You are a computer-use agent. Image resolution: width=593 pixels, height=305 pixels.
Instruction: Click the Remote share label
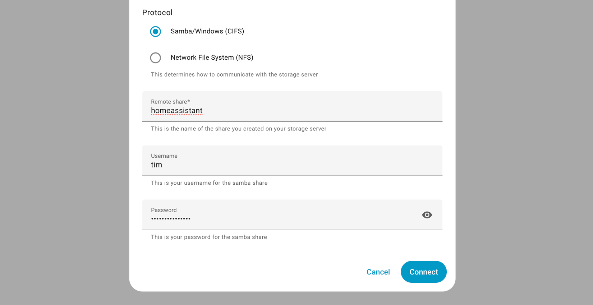click(x=170, y=102)
